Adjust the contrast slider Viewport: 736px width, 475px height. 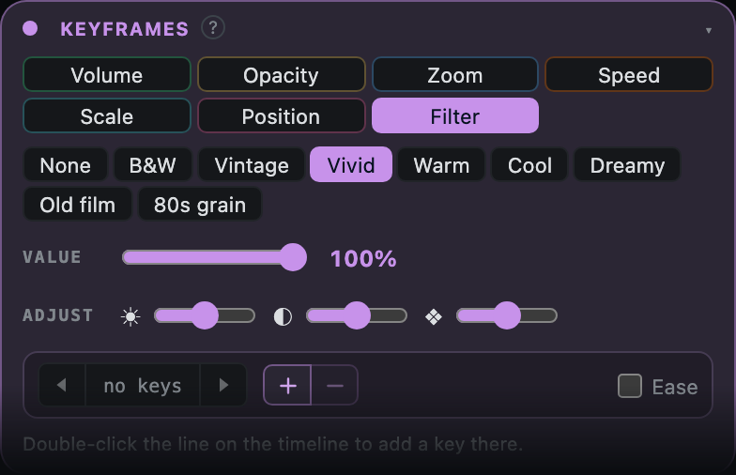click(x=357, y=315)
